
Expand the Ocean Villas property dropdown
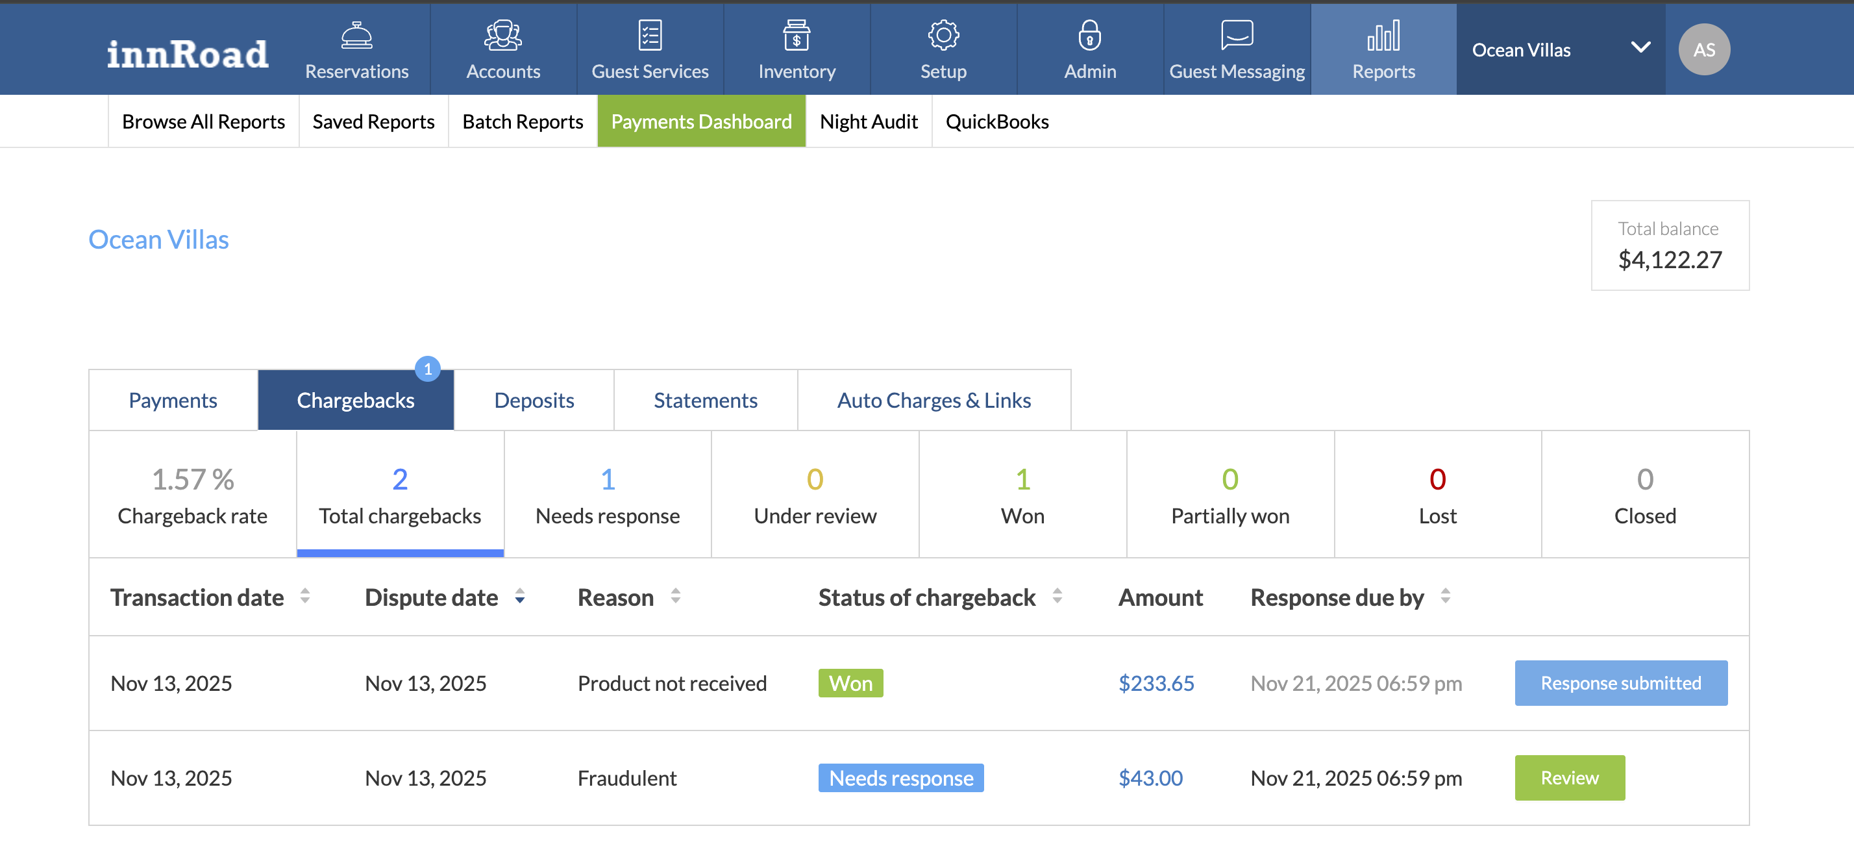pos(1640,48)
